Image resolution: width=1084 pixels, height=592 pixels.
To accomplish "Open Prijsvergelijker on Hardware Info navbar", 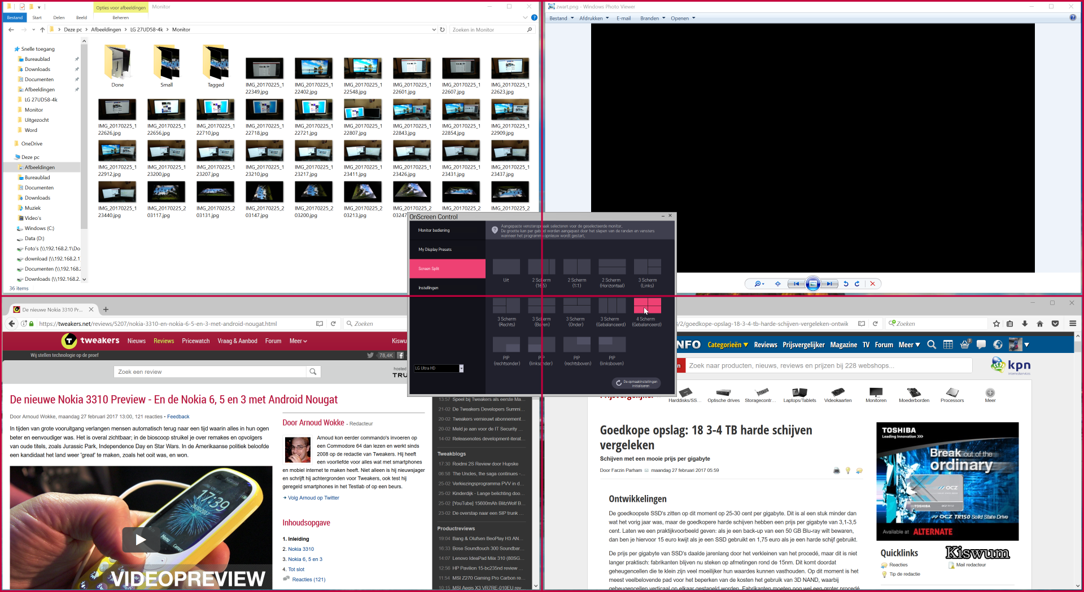I will click(803, 344).
